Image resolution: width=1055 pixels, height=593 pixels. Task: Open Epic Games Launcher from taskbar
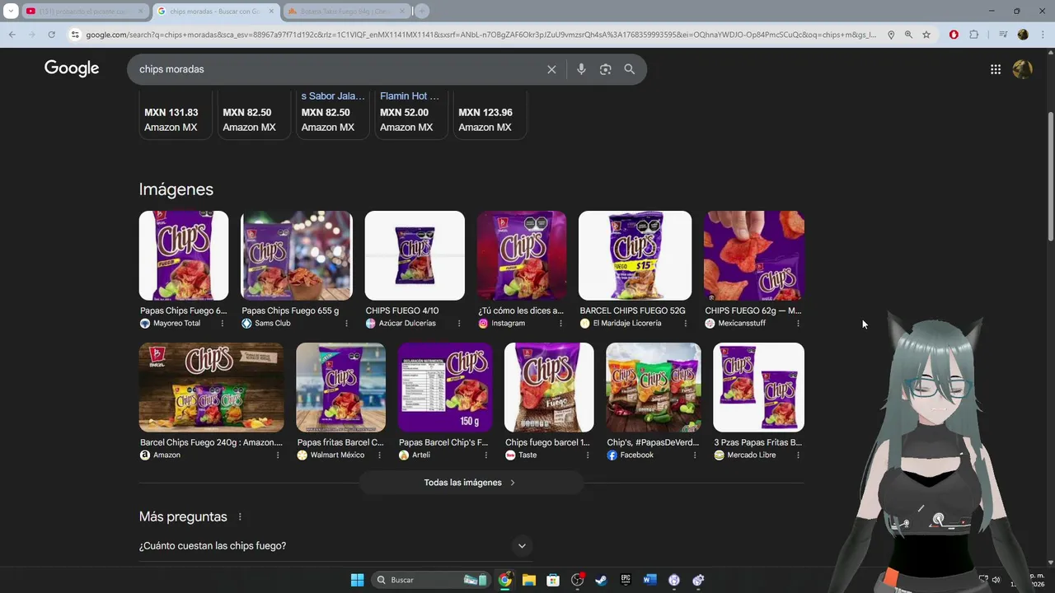tap(626, 580)
